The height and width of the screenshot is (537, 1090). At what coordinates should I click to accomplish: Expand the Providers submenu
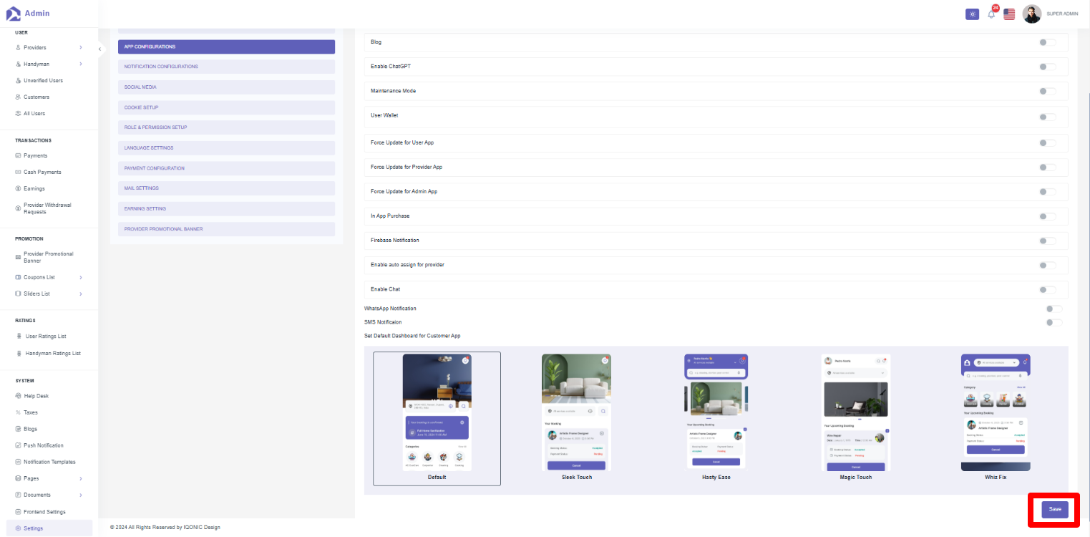(80, 47)
